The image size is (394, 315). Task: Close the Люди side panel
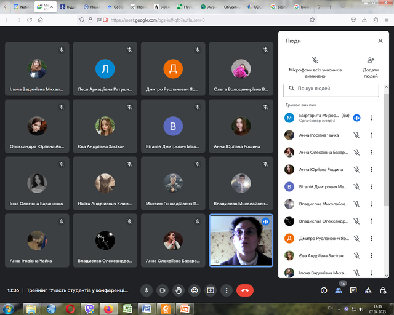(x=380, y=41)
